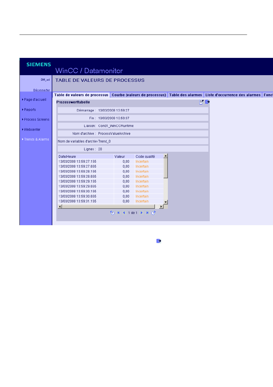Click the table's scroll left arrow
273x387 pixels.
pyautogui.click(x=60, y=206)
